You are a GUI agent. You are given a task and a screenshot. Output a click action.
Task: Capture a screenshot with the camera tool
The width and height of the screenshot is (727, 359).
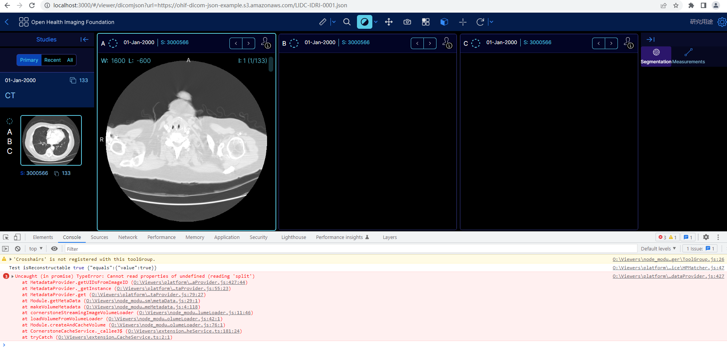[407, 22]
